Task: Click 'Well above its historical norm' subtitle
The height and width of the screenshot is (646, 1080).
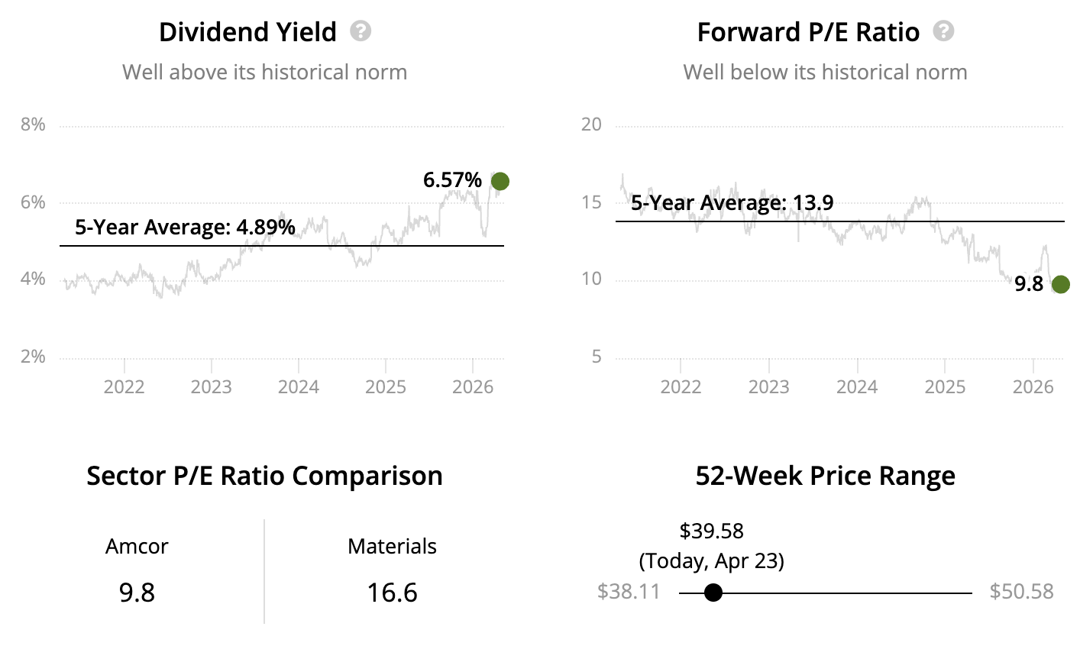Action: tap(264, 72)
